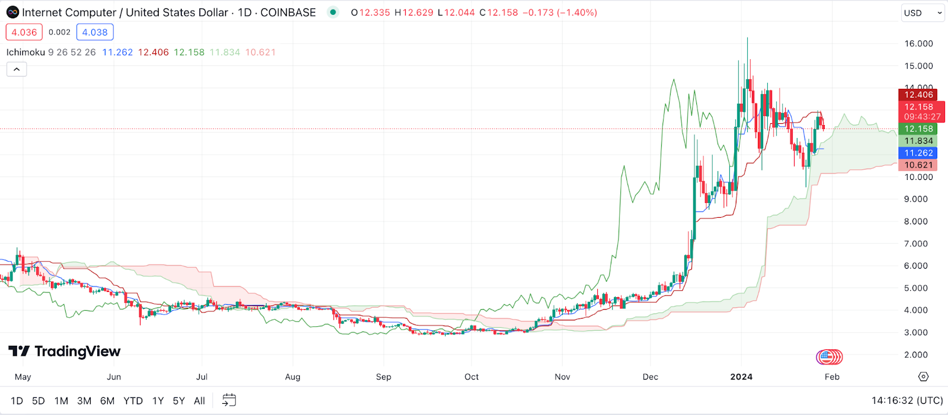
Task: Click the current price 12.158 countdown label
Action: 921,112
